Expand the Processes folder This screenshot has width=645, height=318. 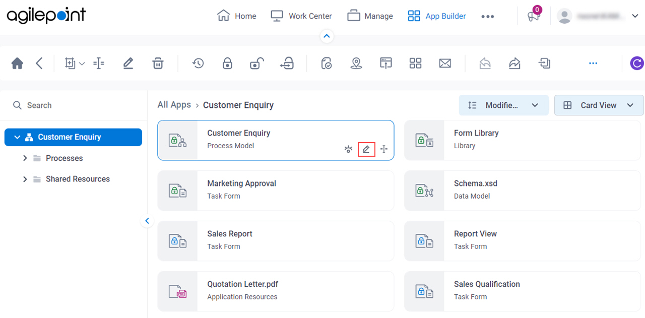tap(25, 158)
